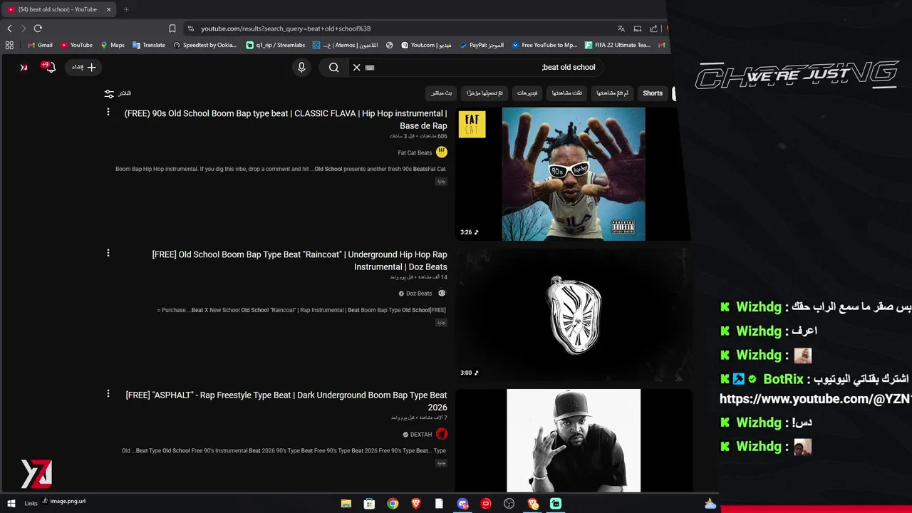Open options menu for ASPHALT video

point(108,393)
